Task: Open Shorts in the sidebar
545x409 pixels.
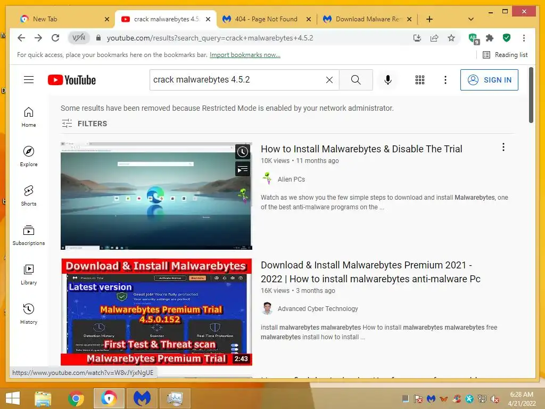Action: pyautogui.click(x=29, y=196)
